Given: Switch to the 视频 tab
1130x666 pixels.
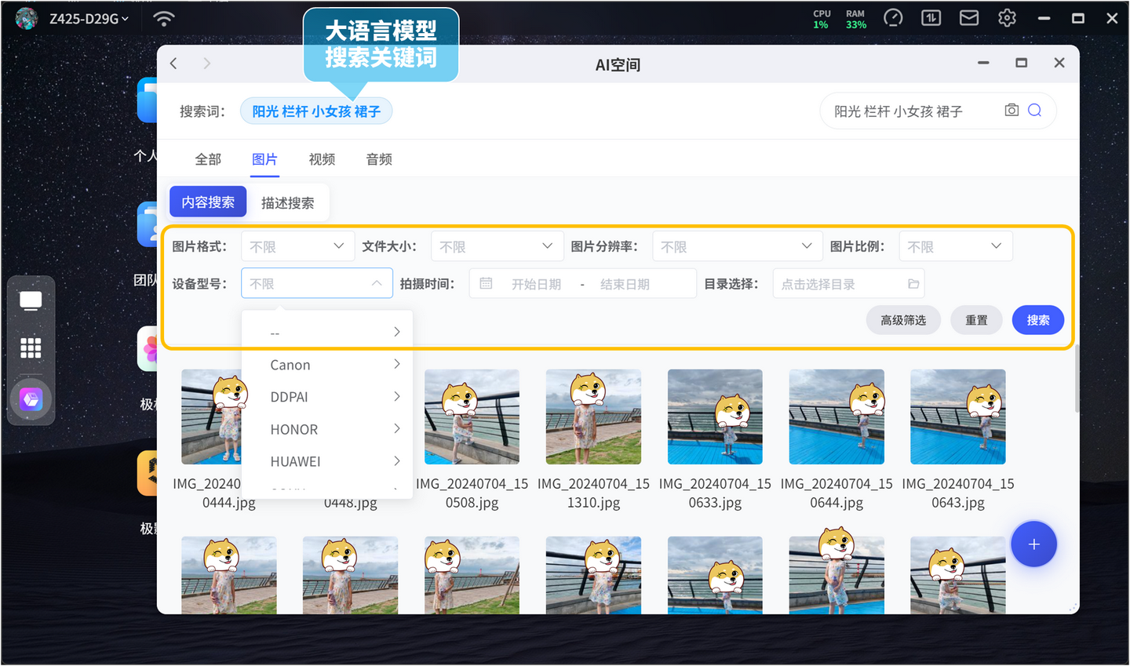Looking at the screenshot, I should pyautogui.click(x=322, y=159).
